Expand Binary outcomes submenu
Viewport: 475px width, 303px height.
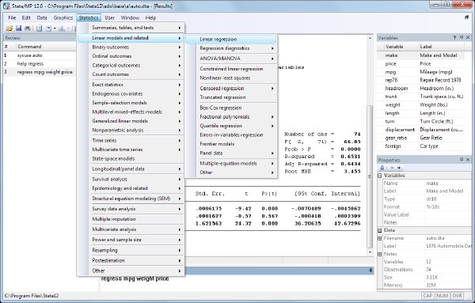[131, 47]
